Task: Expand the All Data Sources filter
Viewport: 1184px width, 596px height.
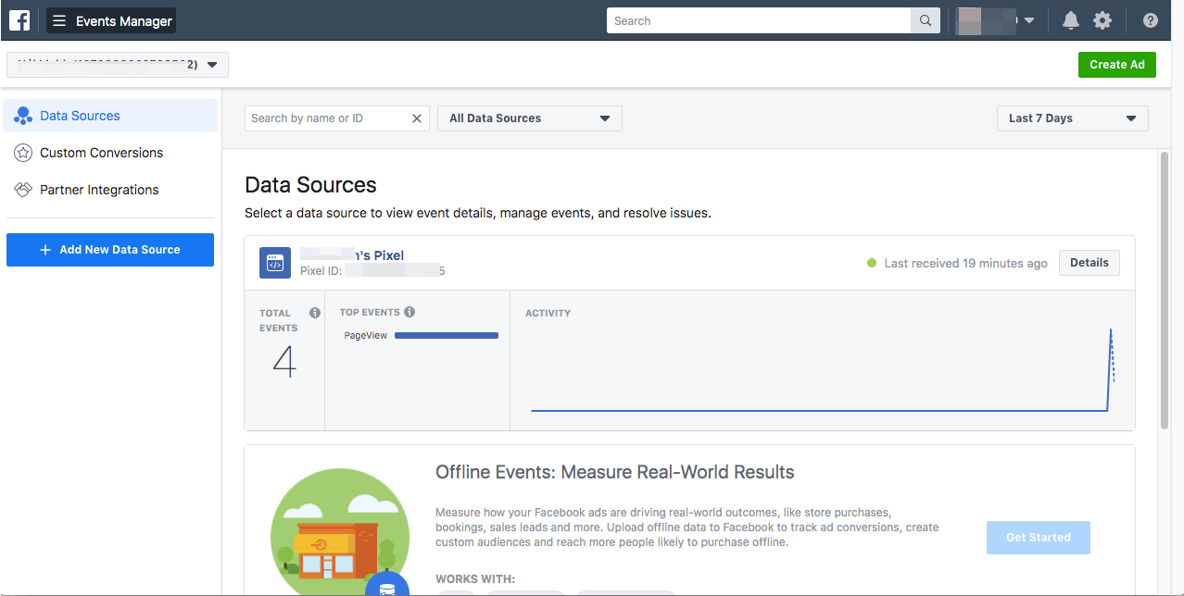Action: coord(530,118)
